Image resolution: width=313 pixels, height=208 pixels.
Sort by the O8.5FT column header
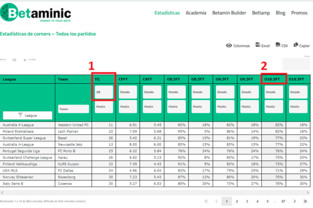[x=176, y=79]
